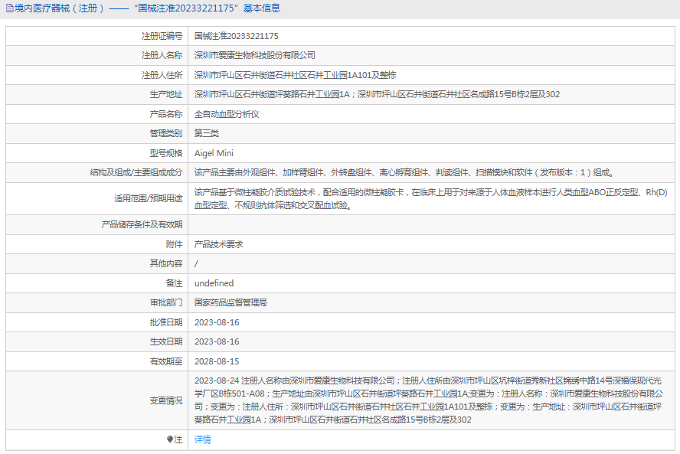Click the remark value undefined

coord(214,283)
